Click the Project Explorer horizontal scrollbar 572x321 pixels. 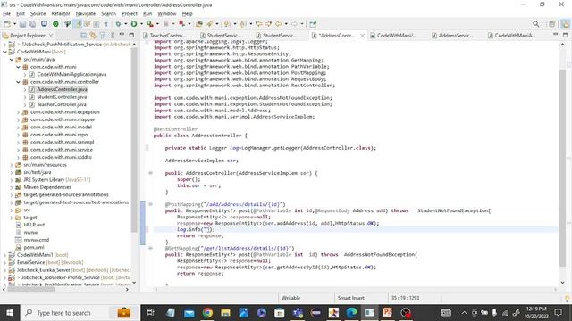(x=31, y=290)
